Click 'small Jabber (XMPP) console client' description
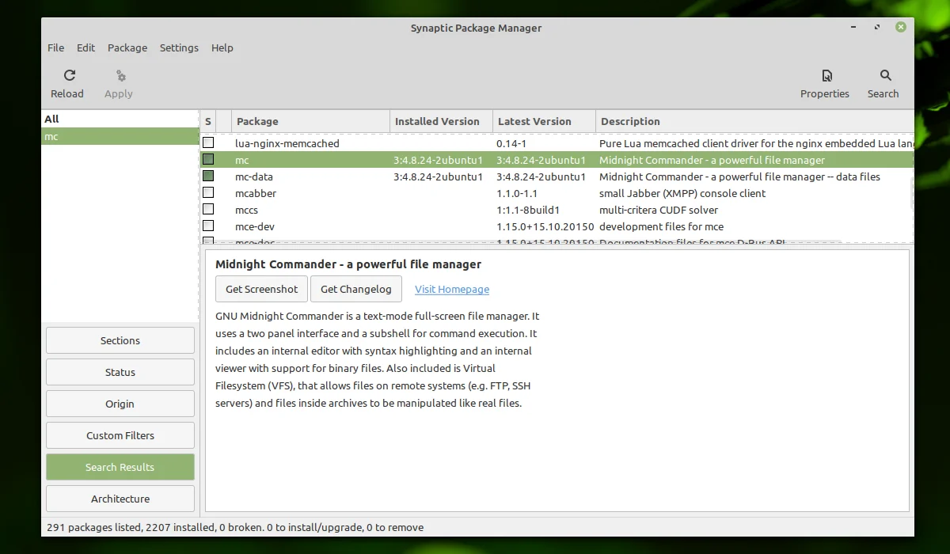This screenshot has width=950, height=554. pos(682,193)
